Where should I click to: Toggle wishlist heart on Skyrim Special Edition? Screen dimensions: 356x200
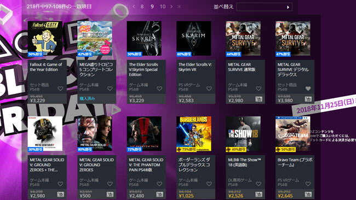(159, 89)
